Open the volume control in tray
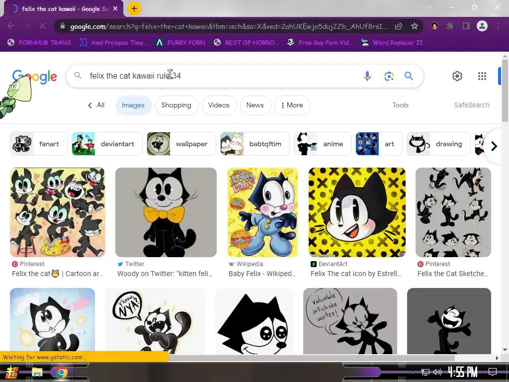Image resolution: width=509 pixels, height=382 pixels. (x=437, y=372)
